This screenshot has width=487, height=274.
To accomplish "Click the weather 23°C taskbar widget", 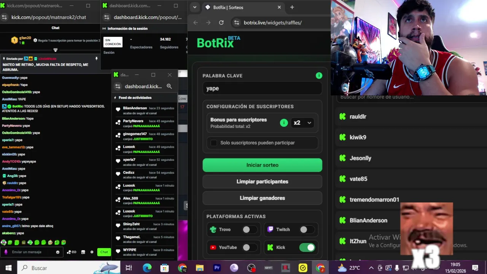I will tap(349, 268).
